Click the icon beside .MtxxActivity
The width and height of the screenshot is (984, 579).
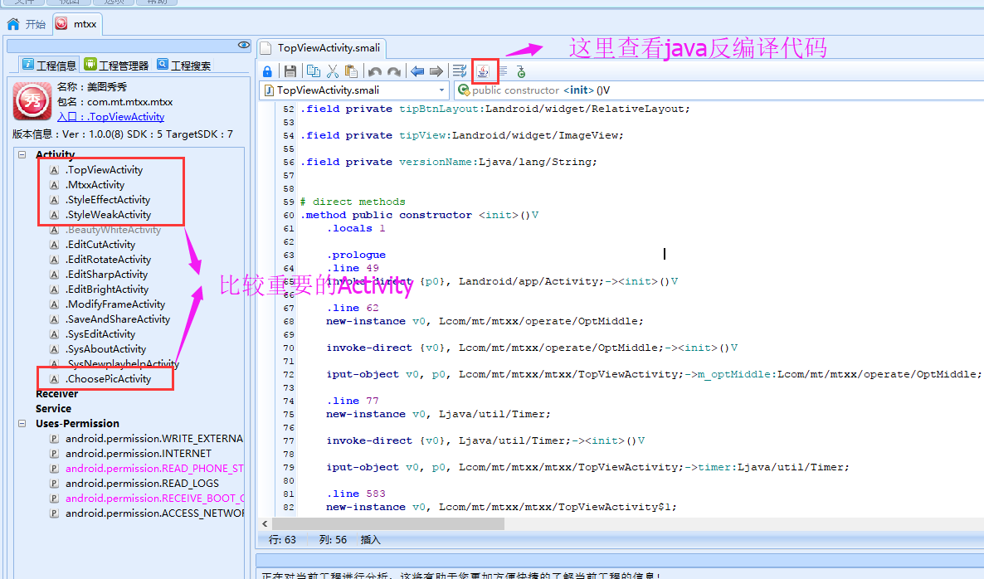[55, 185]
